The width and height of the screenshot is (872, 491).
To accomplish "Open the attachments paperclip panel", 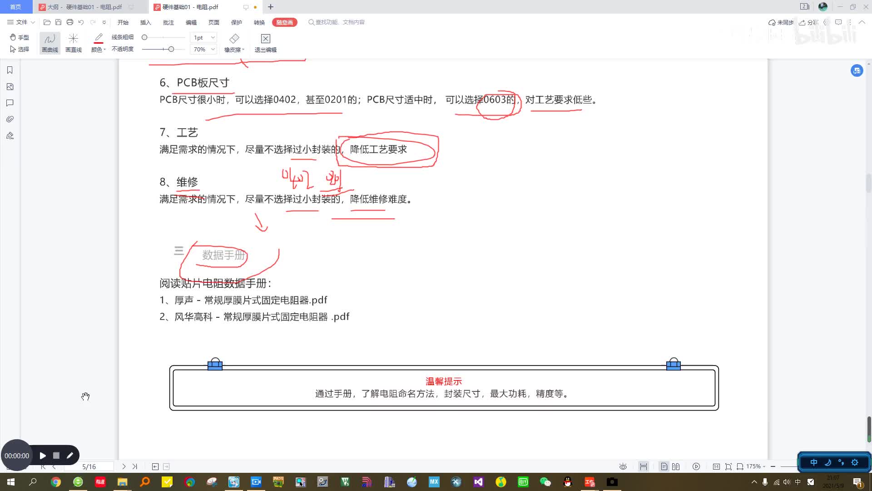I will click(x=10, y=119).
